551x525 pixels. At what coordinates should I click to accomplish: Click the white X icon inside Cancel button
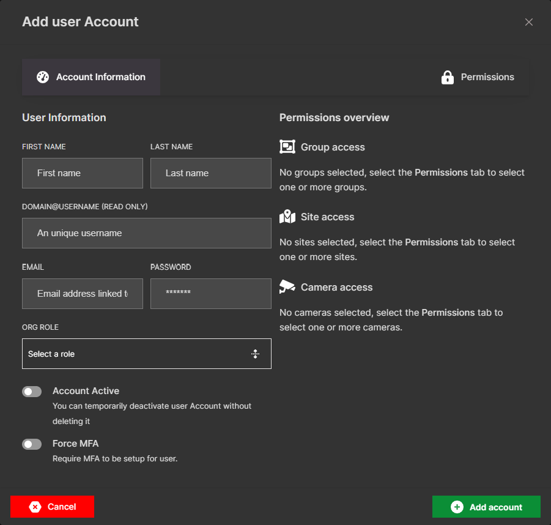coord(35,507)
